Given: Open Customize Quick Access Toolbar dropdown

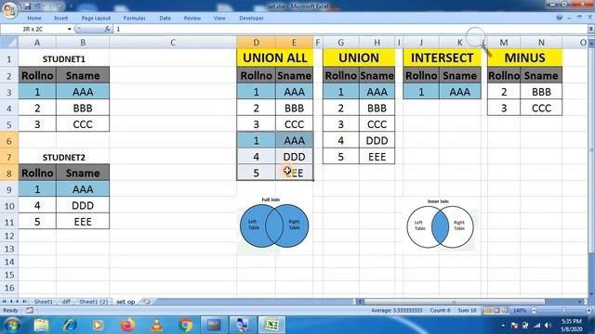Looking at the screenshot, I should click(71, 6).
